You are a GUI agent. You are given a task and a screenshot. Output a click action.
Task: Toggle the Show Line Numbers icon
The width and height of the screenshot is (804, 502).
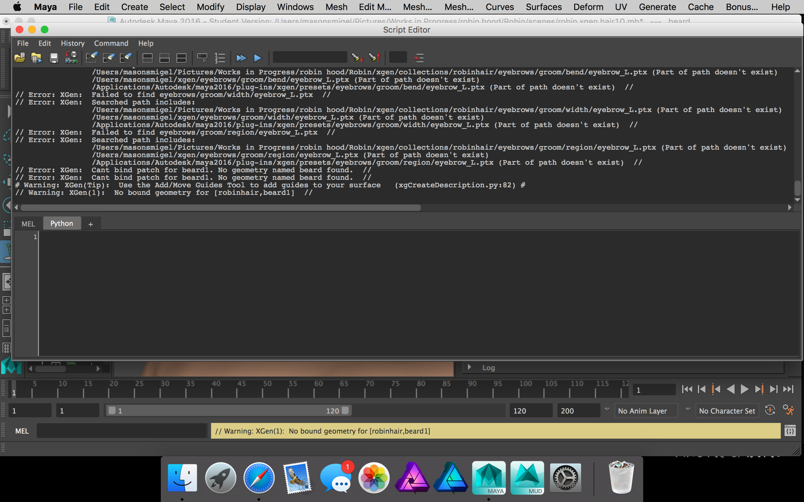click(220, 58)
